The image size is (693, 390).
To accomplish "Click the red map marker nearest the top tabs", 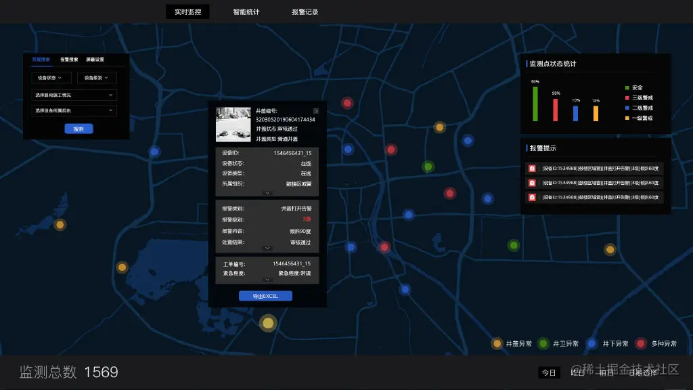I will tap(347, 104).
